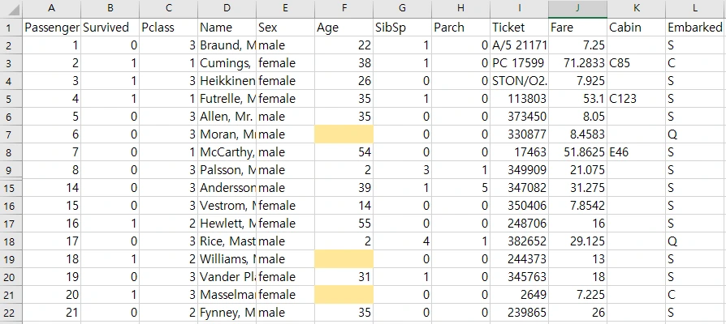This screenshot has height=324, width=726.
Task: Click the highlighted empty Age cell in row 19
Action: 344,258
